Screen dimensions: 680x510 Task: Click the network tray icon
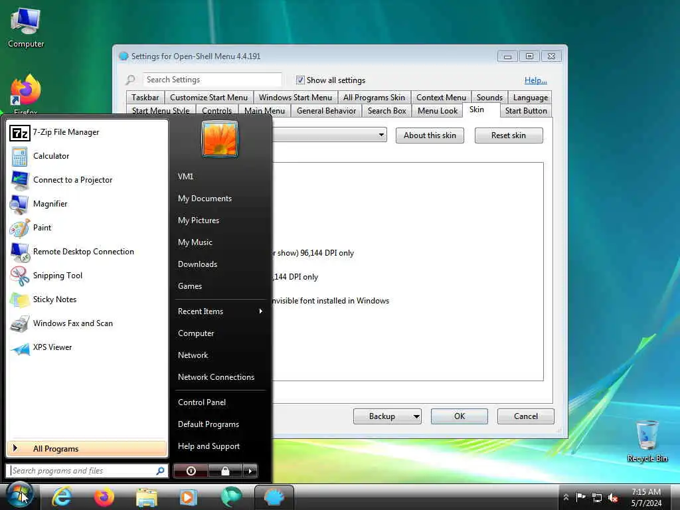[597, 497]
